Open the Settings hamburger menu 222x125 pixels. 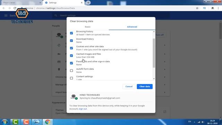pyautogui.click(x=6, y=15)
